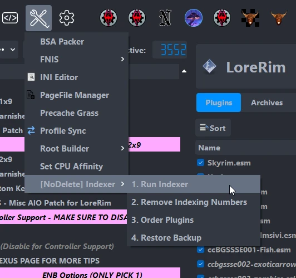This screenshot has height=278, width=296.
Task: Launch the Skyrim gear shortcut right of mushroom icon
Action: pos(222,18)
